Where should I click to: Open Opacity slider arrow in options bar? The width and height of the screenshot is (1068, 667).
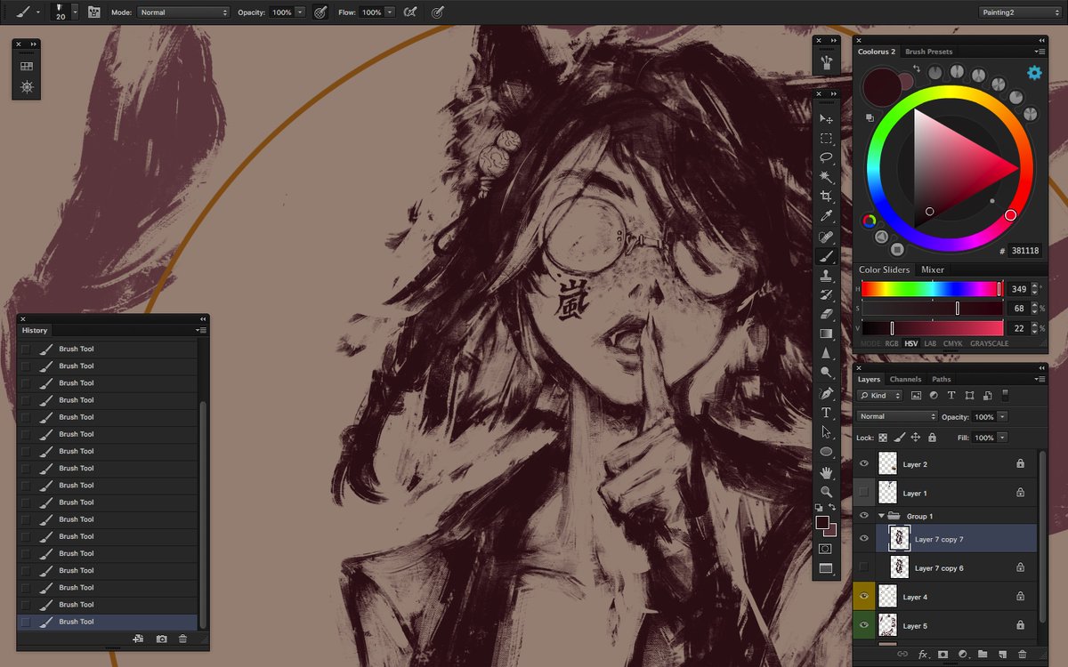point(300,12)
